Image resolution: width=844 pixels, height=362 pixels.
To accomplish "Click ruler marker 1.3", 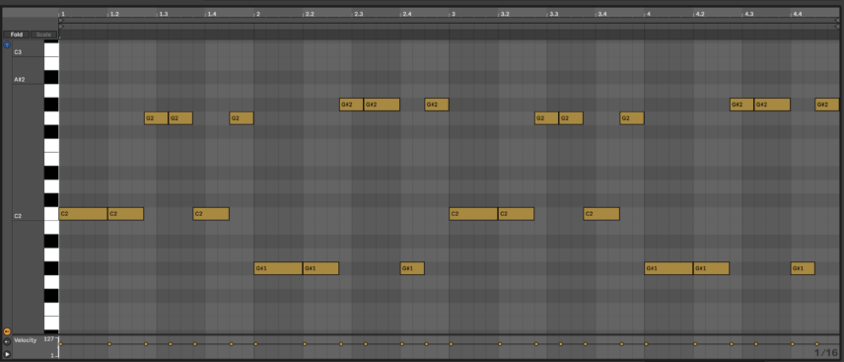I will 163,14.
